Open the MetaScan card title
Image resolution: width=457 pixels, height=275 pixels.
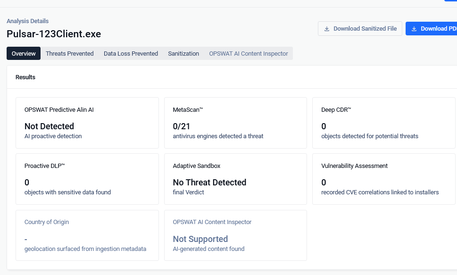(x=188, y=109)
